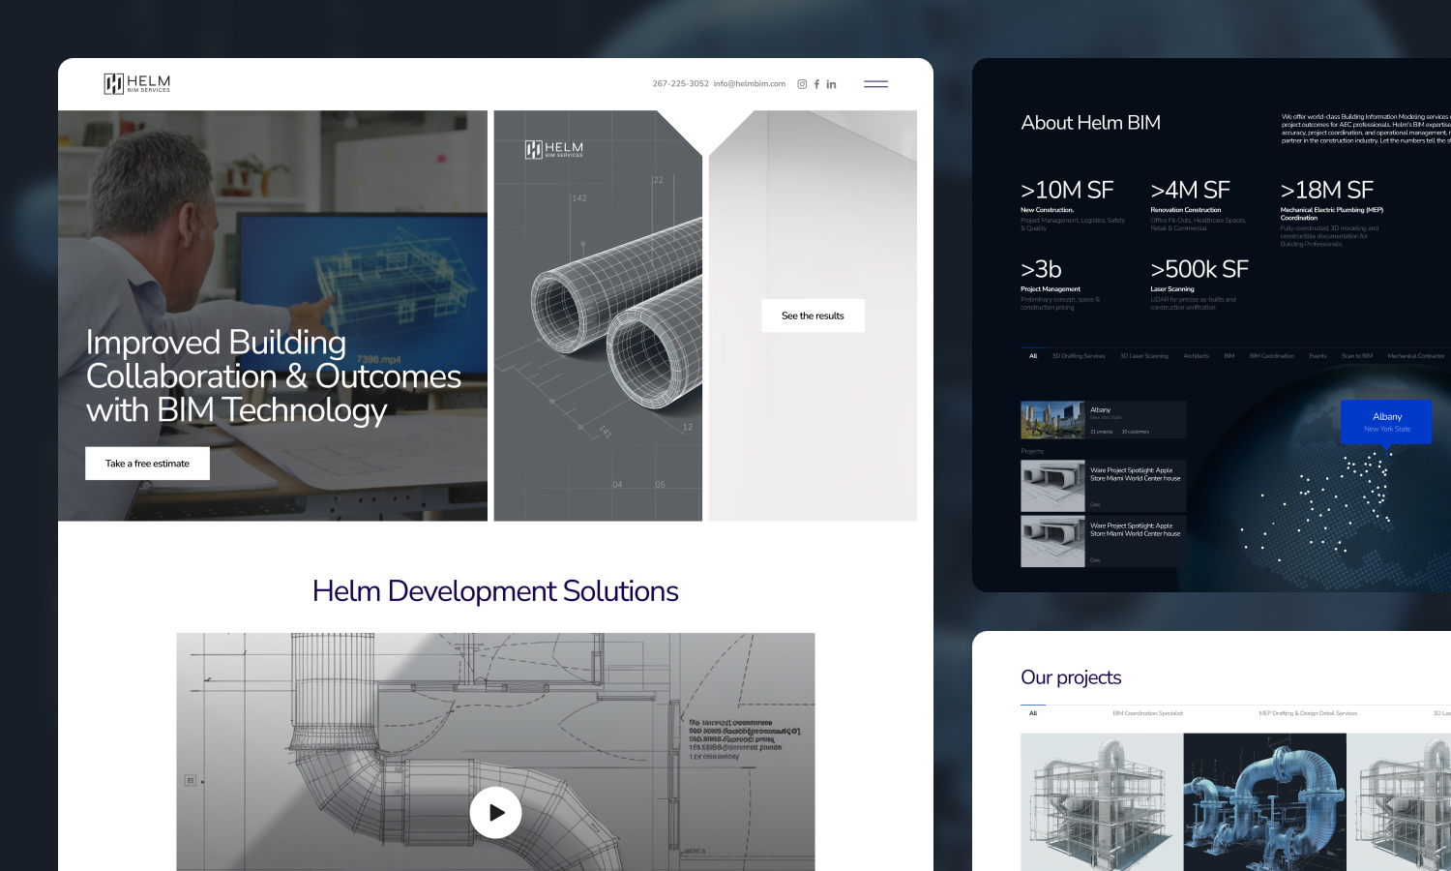Screen dimensions: 1451x871
Task: Select the Architects filter
Action: (x=1197, y=356)
